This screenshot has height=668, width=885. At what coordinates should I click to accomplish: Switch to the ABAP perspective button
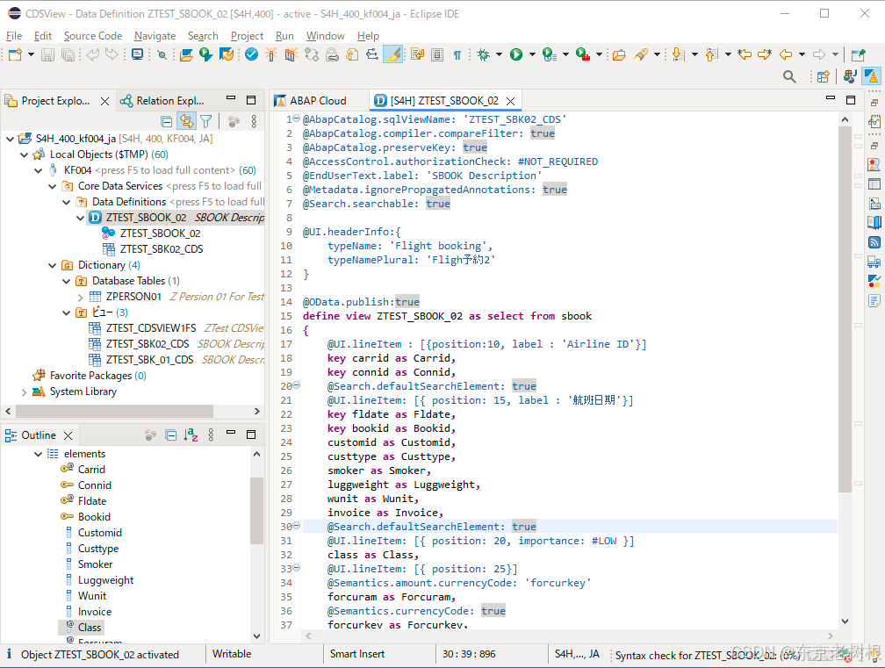coord(872,76)
